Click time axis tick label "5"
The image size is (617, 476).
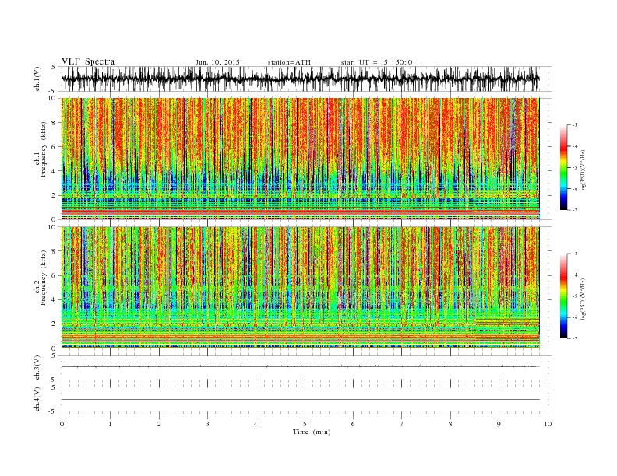305,424
